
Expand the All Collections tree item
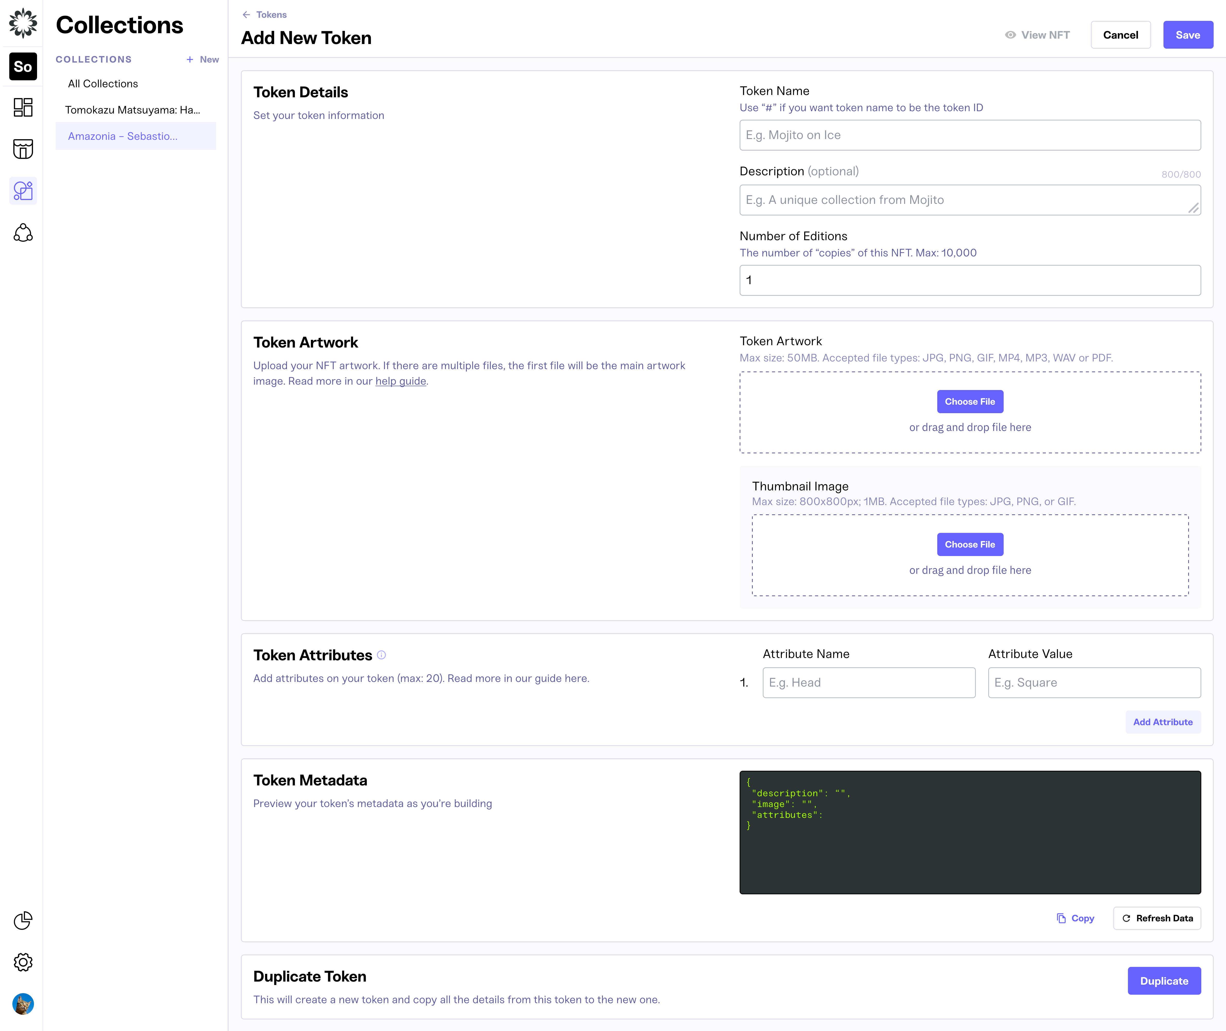point(102,83)
